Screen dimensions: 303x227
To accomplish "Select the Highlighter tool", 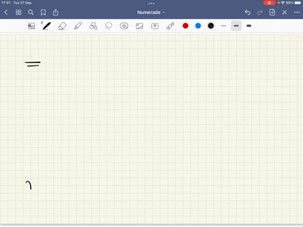I will pyautogui.click(x=78, y=26).
